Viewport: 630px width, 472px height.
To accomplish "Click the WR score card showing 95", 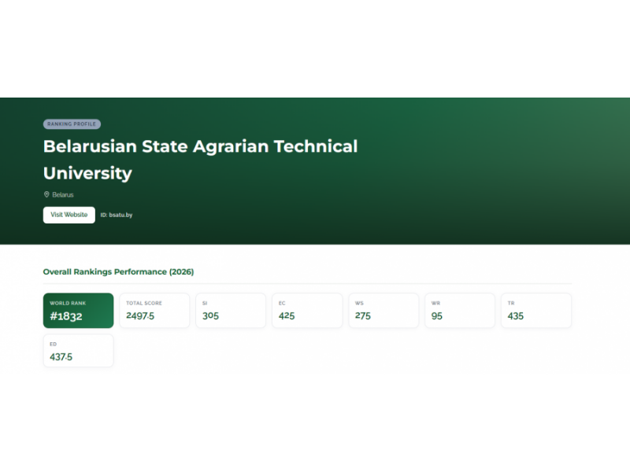I will [460, 310].
